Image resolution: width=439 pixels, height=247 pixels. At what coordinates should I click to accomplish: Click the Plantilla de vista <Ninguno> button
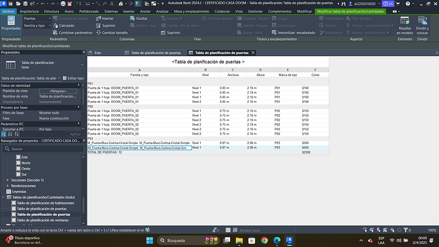click(58, 91)
